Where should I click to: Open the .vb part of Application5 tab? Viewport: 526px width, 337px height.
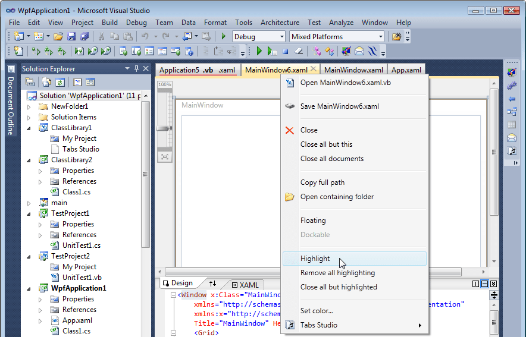pyautogui.click(x=208, y=70)
